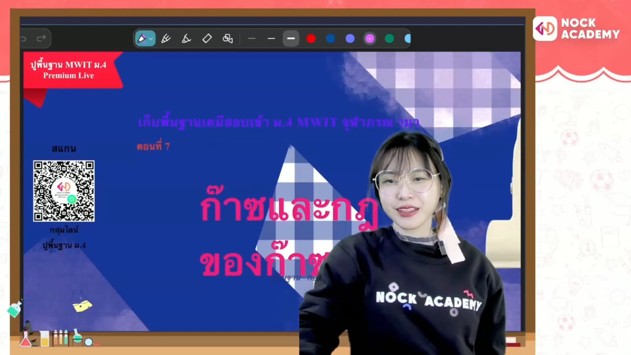Click the redo arrow button
The height and width of the screenshot is (355, 631).
coord(41,38)
